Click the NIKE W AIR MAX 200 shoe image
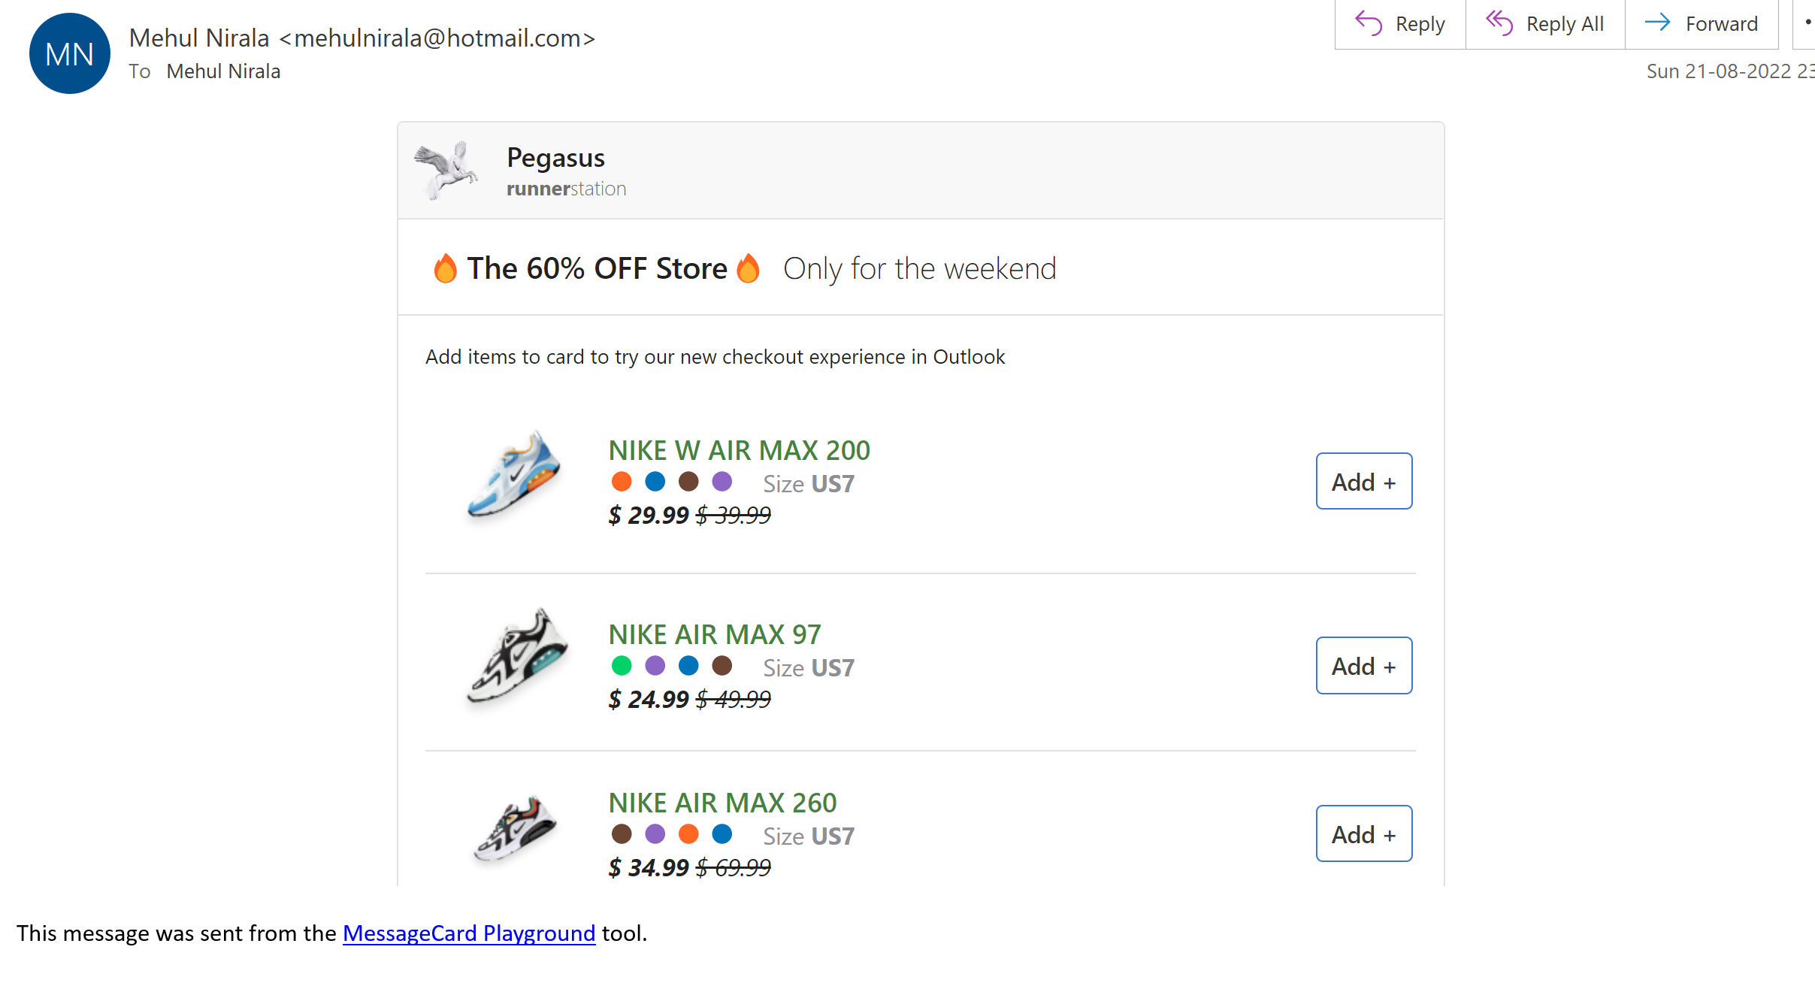Screen dimensions: 1815x983 coord(514,474)
